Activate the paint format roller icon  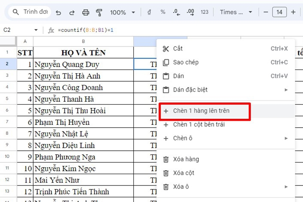[x=99, y=13]
